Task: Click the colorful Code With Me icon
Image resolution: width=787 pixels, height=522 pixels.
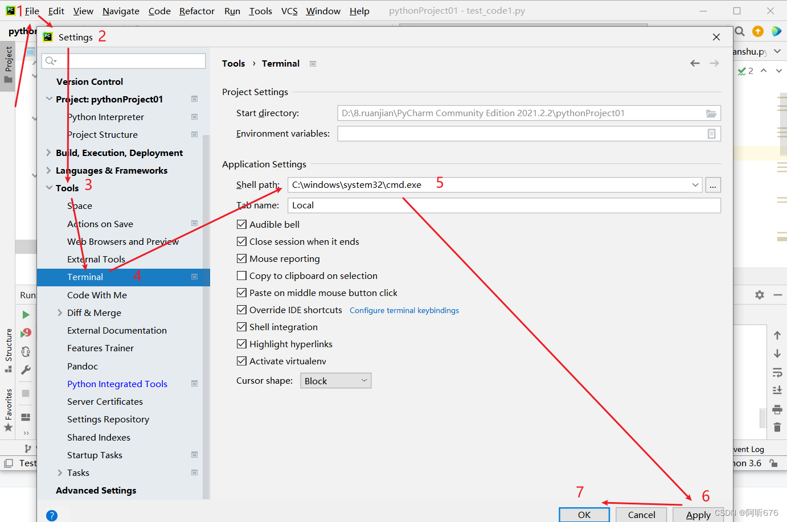Action: coord(776,31)
